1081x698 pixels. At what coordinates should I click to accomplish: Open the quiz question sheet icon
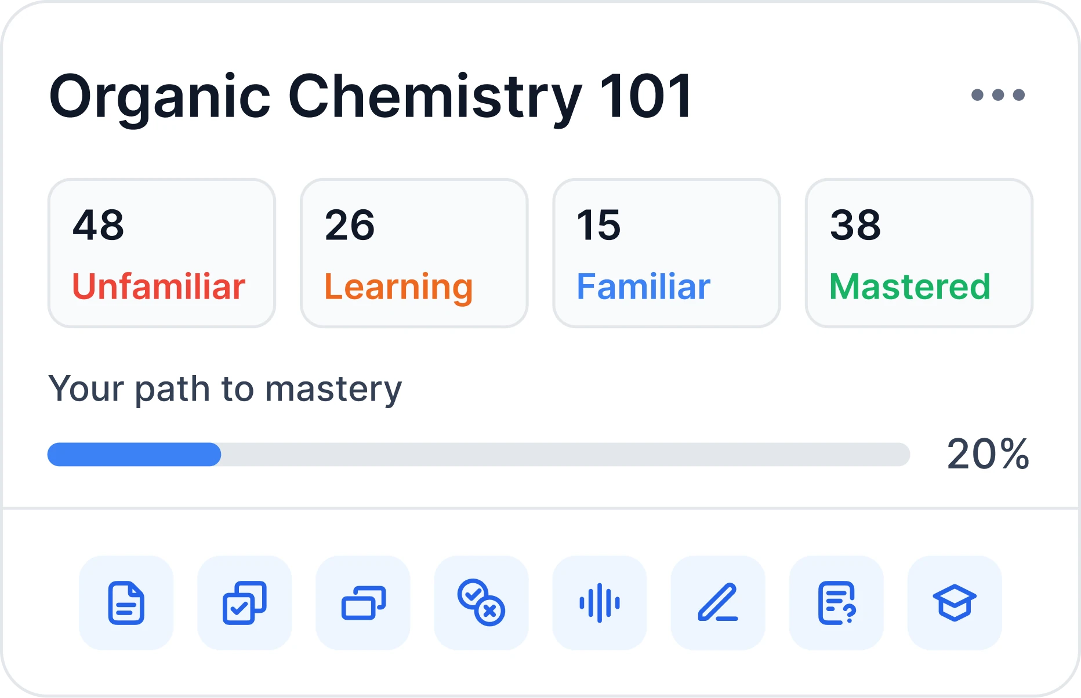836,603
